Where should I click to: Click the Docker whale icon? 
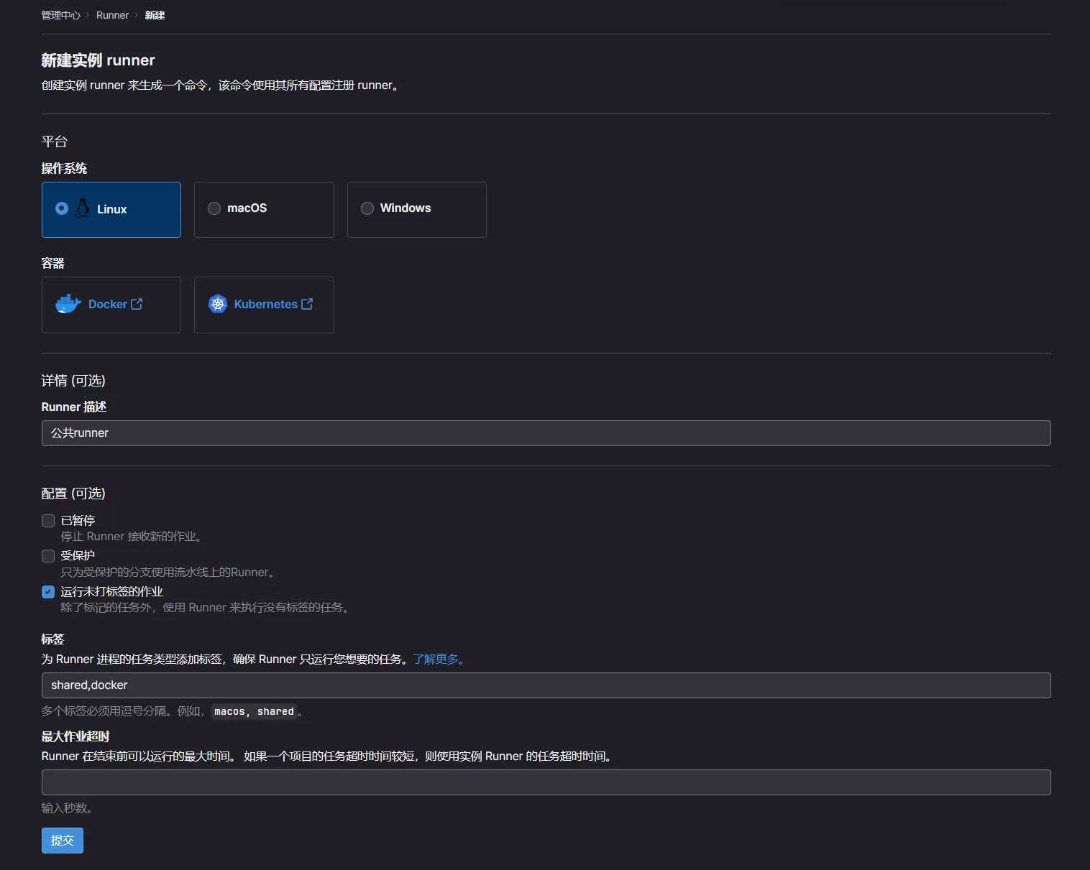point(68,304)
